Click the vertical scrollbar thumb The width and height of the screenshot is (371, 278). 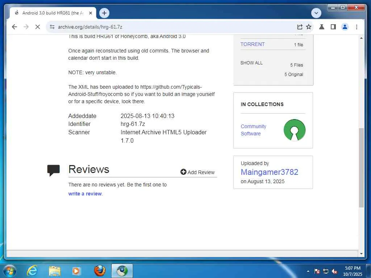pyautogui.click(x=361, y=168)
